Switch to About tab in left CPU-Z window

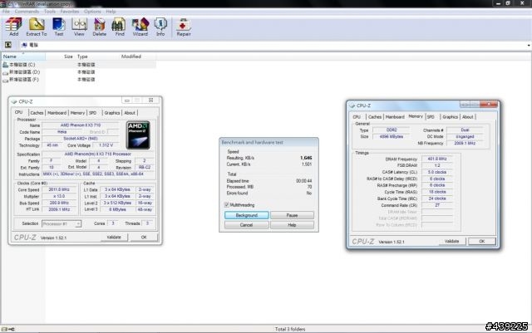click(x=130, y=113)
